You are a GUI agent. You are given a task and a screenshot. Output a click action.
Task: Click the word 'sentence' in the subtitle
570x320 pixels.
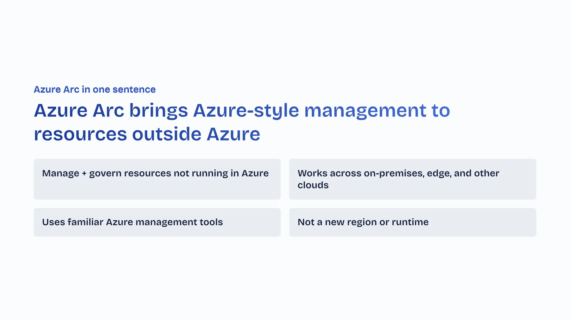point(134,89)
